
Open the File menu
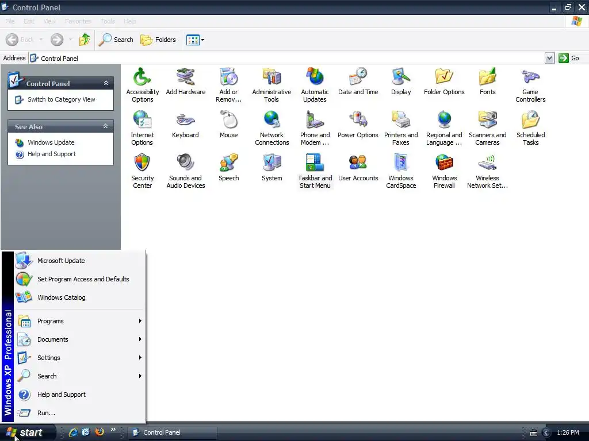(10, 21)
